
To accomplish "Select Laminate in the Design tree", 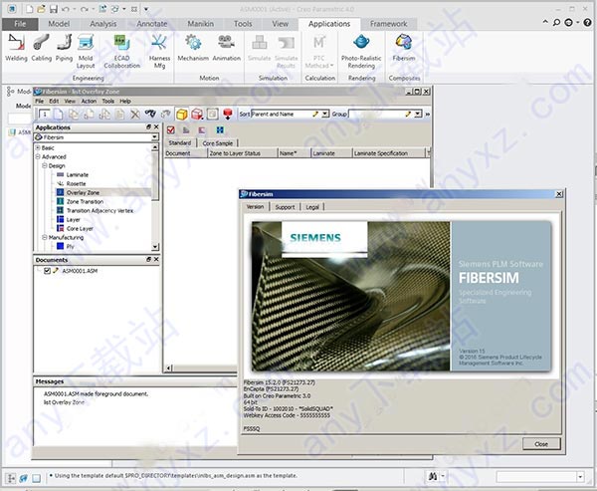I will pyautogui.click(x=78, y=174).
